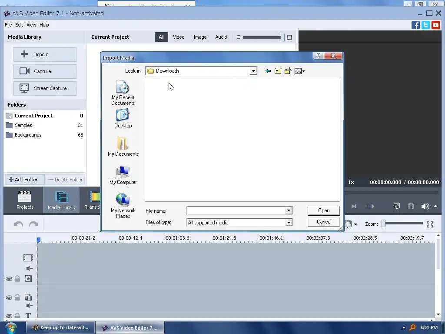This screenshot has height=334, width=445.
Task: Expand the File name dropdown arrow
Action: 289,210
